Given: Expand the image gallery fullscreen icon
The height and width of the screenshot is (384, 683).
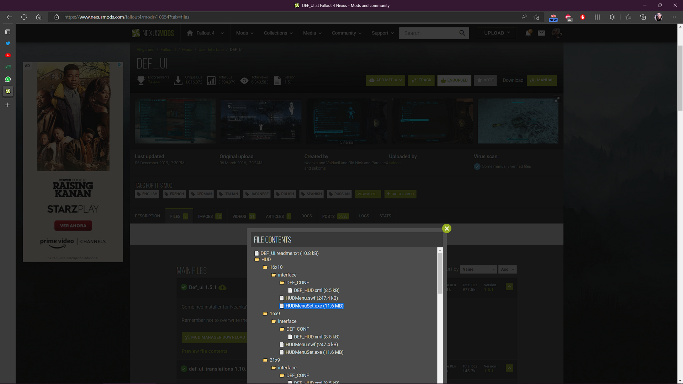Looking at the screenshot, I should 557,100.
